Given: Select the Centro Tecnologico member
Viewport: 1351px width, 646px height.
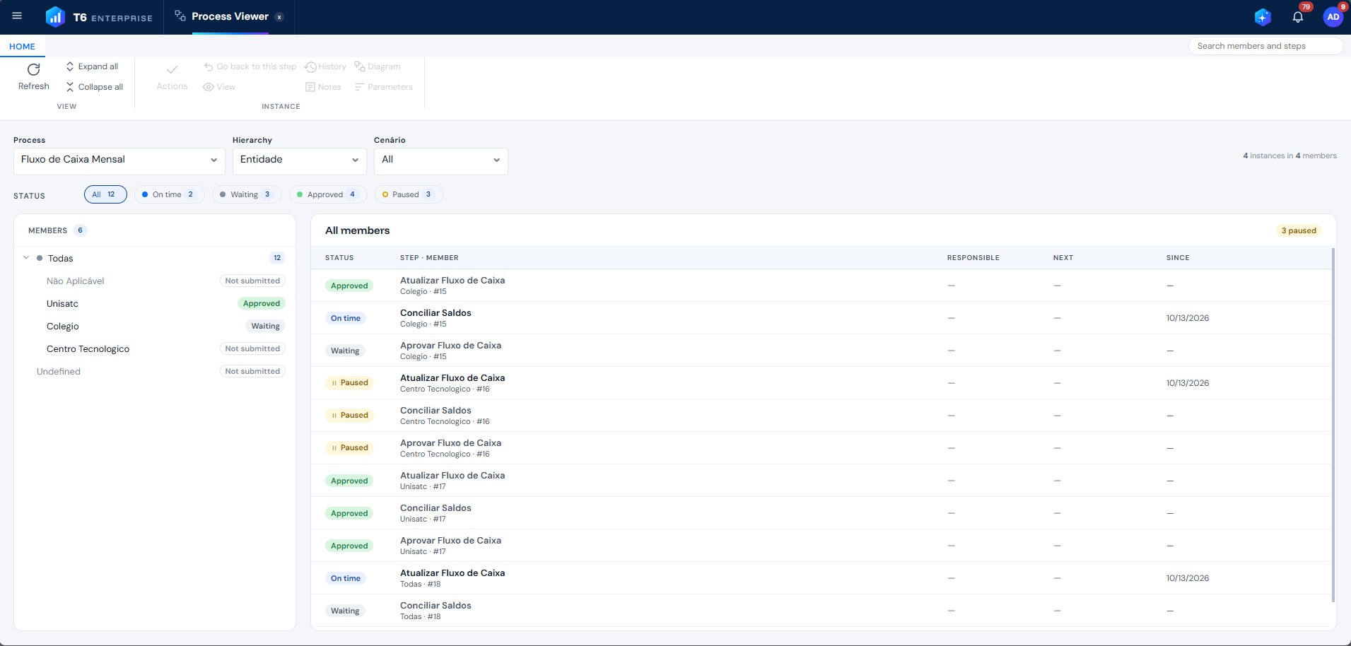Looking at the screenshot, I should [x=155, y=349].
